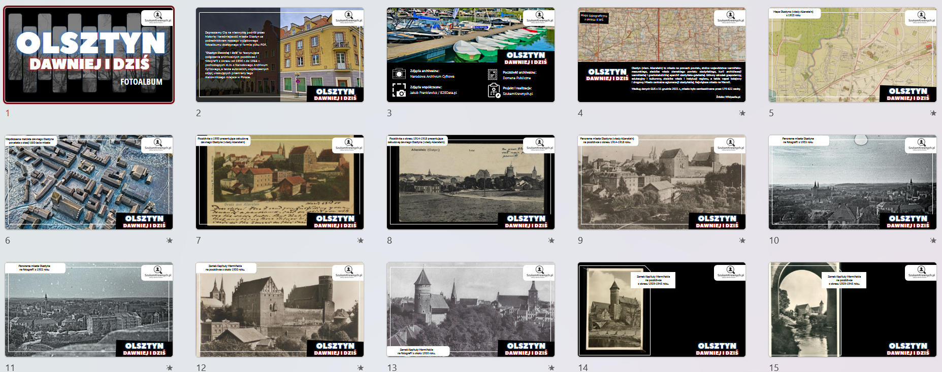Select slide 2 with yellow building photo
The width and height of the screenshot is (942, 372).
[280, 55]
